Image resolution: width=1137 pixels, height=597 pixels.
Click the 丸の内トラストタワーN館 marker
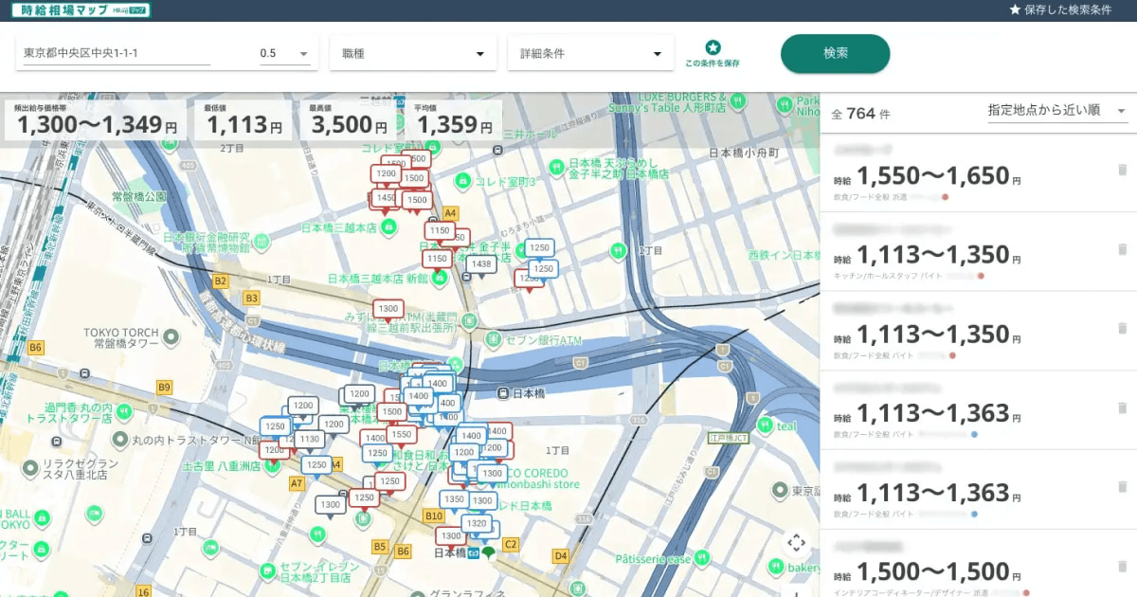pos(120,440)
